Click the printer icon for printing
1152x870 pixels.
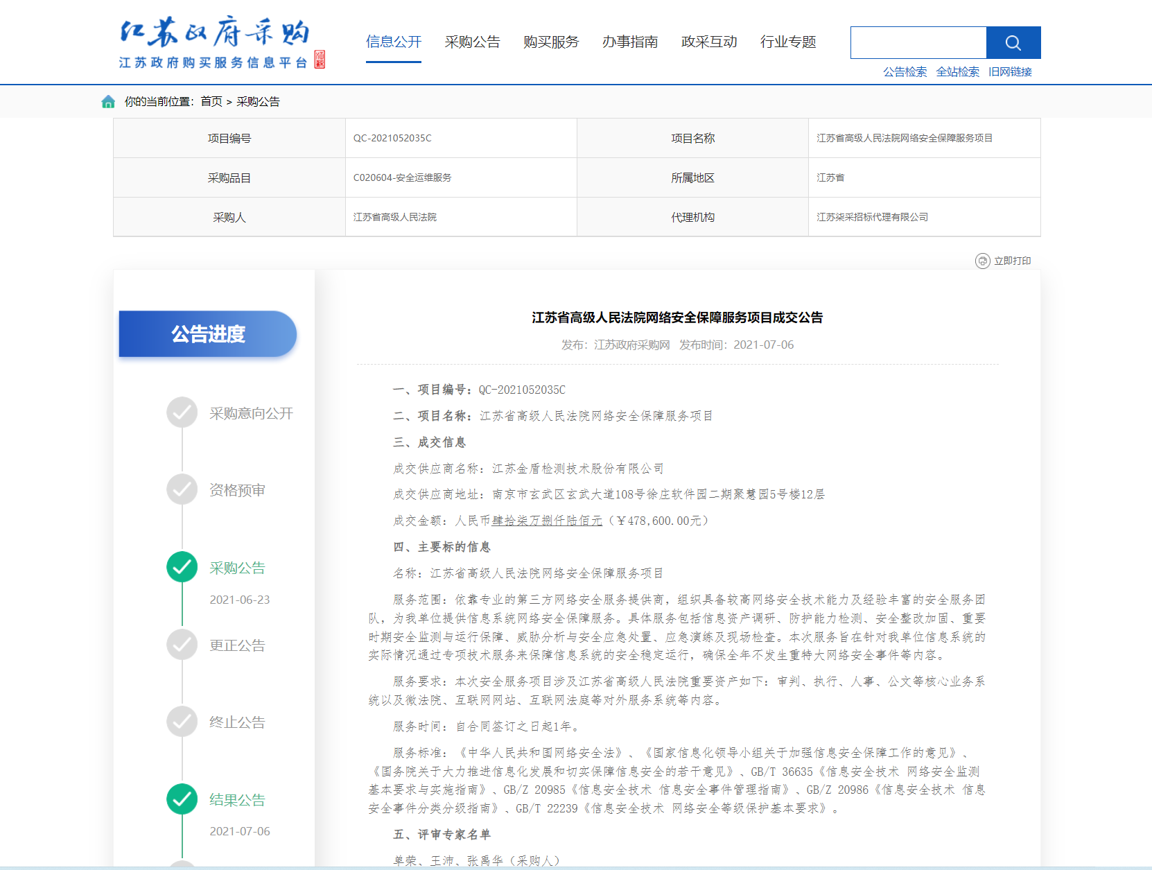[982, 261]
